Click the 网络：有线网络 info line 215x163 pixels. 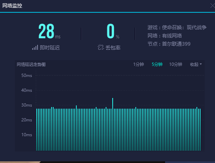pyautogui.click(x=165, y=36)
